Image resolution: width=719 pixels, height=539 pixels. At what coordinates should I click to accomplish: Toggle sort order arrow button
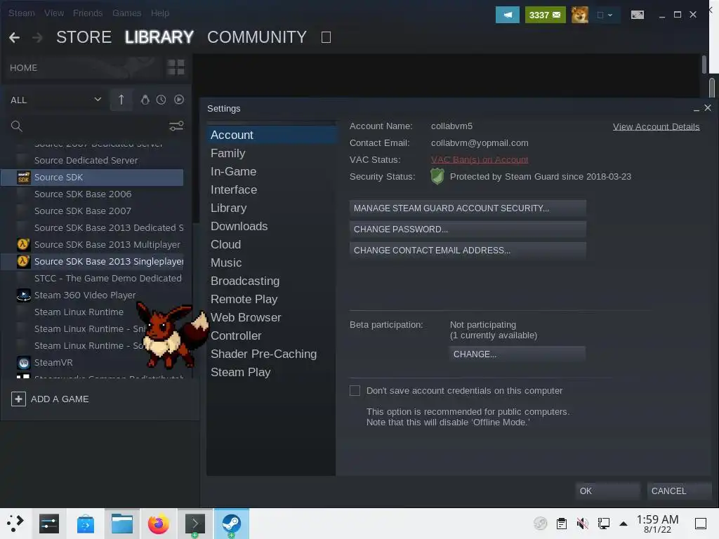[121, 100]
